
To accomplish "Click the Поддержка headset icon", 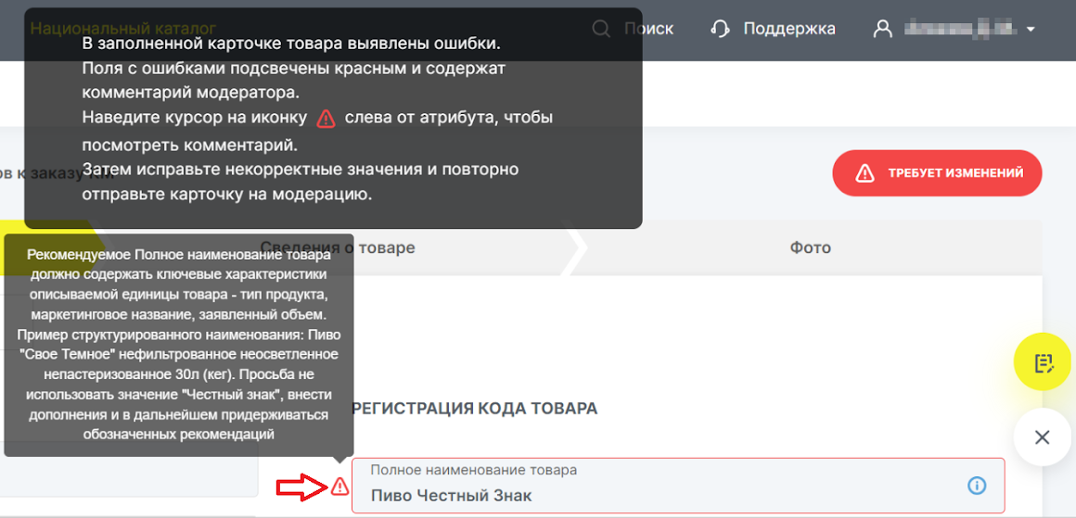I will (x=720, y=29).
